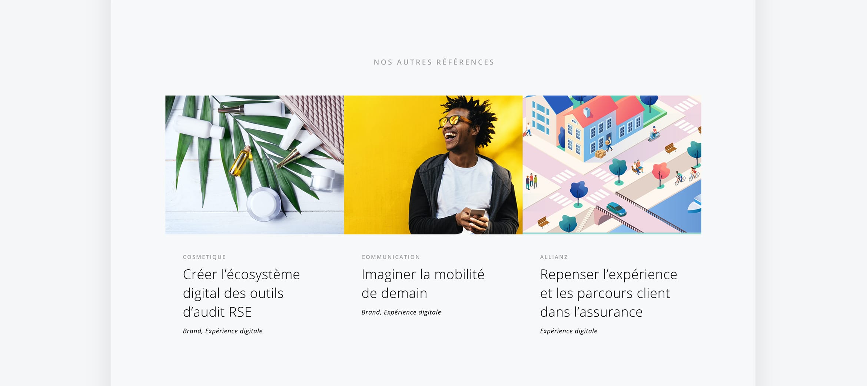This screenshot has width=867, height=386.
Task: Click the ALLIANZ category label
Action: click(554, 257)
